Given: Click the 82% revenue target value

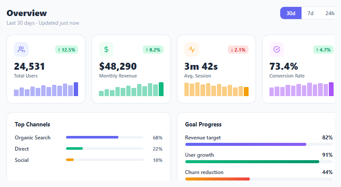Looking at the screenshot, I should point(327,138).
